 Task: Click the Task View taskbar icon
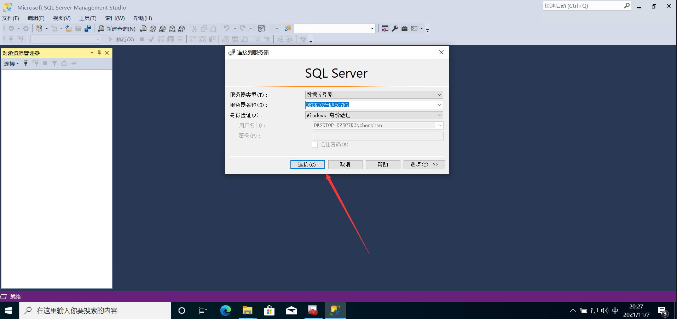203,311
